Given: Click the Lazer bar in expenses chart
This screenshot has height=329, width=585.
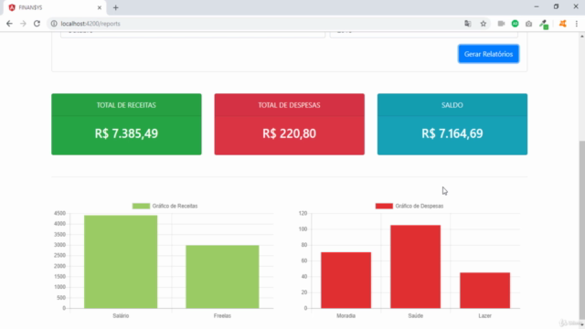Looking at the screenshot, I should (484, 291).
